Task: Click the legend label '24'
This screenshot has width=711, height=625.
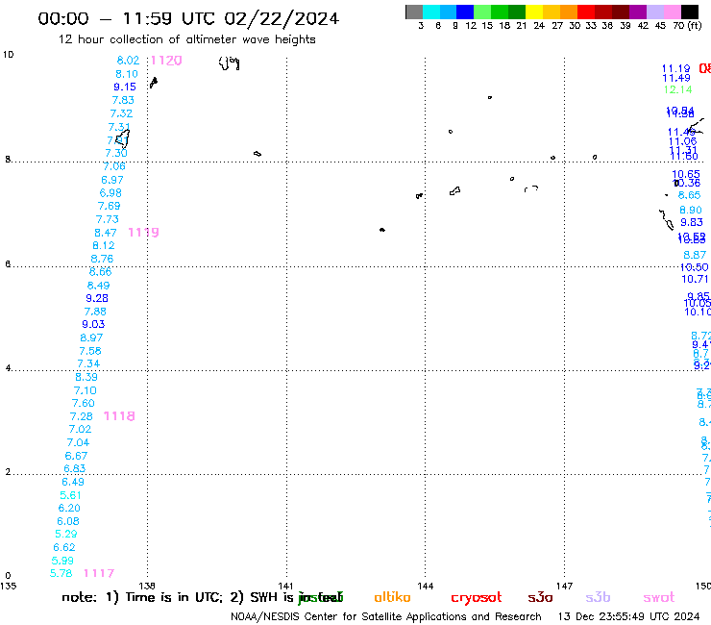Action: pos(539,25)
